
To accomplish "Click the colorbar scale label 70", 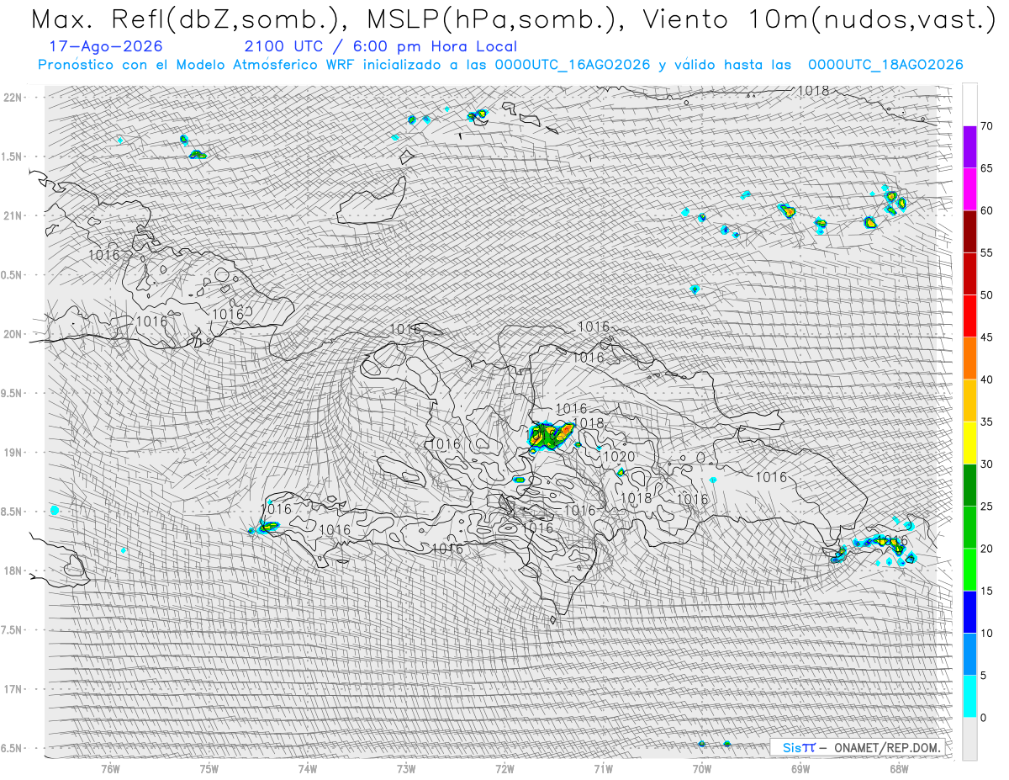I will pyautogui.click(x=985, y=126).
